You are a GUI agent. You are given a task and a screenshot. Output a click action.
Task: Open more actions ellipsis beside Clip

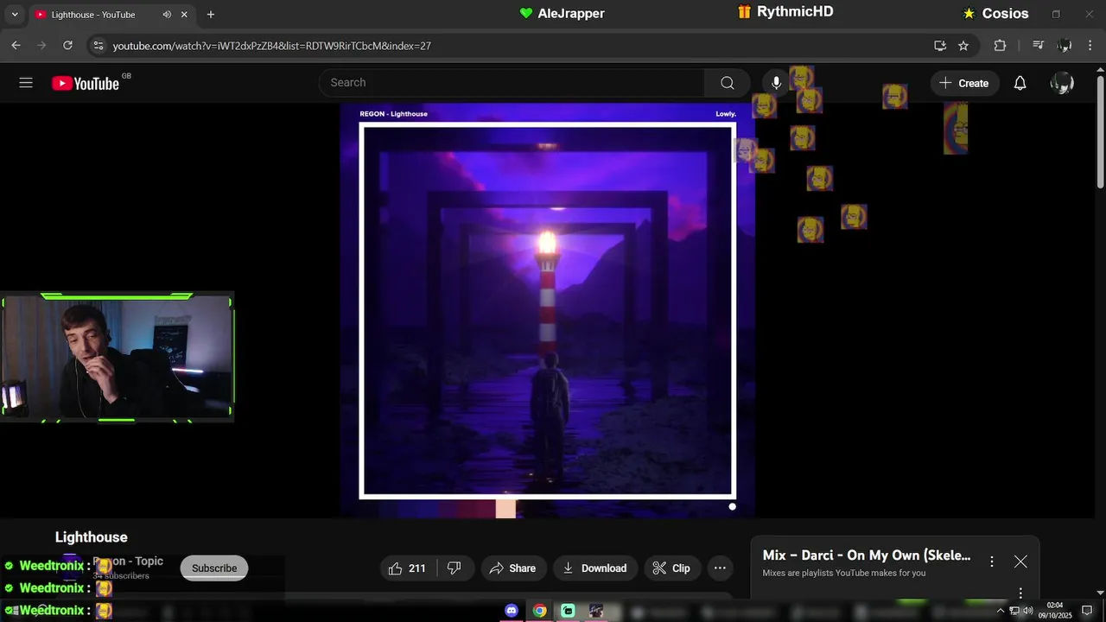[x=720, y=568]
